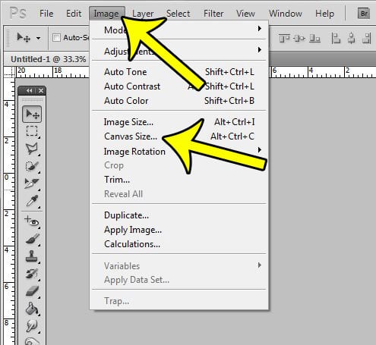Select the Eraser tool
The width and height of the screenshot is (376, 345).
click(32, 291)
